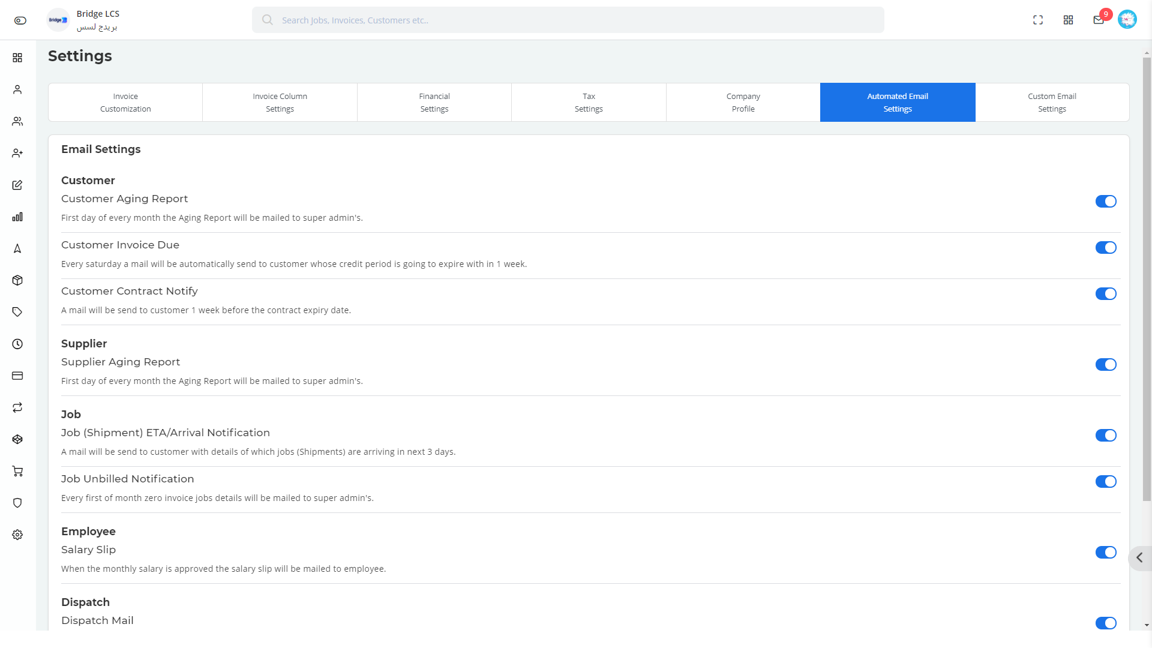Open the contacts/customers icon
The height and width of the screenshot is (648, 1152).
click(17, 89)
